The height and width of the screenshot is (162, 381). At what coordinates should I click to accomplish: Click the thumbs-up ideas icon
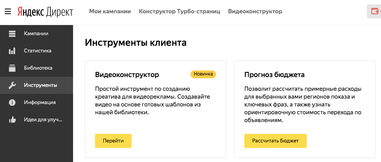[12, 120]
